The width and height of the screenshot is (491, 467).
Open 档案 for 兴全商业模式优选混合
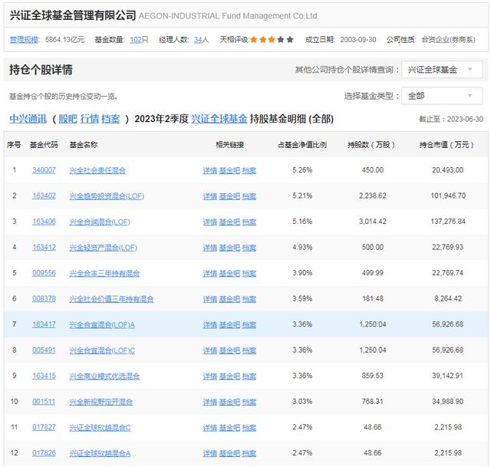(249, 377)
